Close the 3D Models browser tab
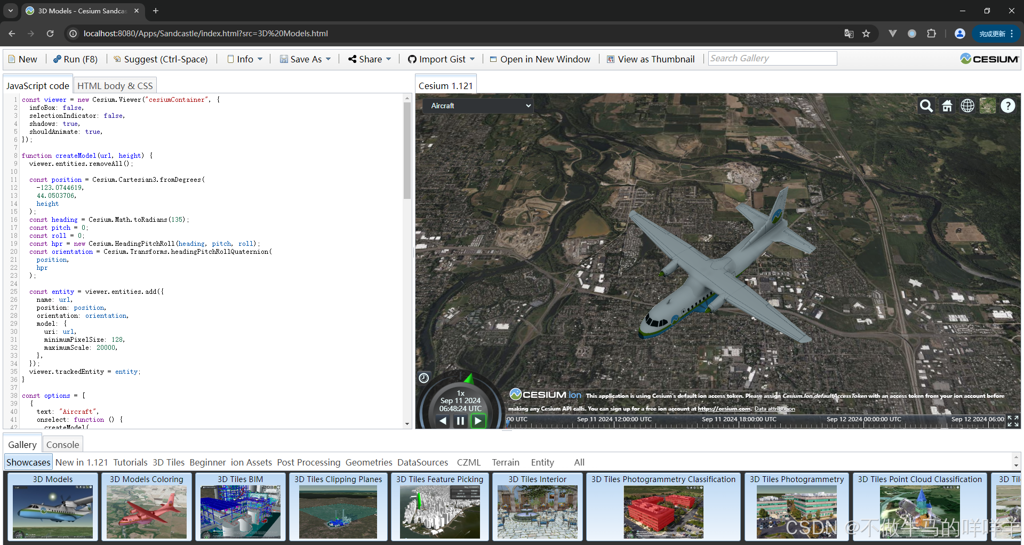This screenshot has height=545, width=1024. pos(137,11)
